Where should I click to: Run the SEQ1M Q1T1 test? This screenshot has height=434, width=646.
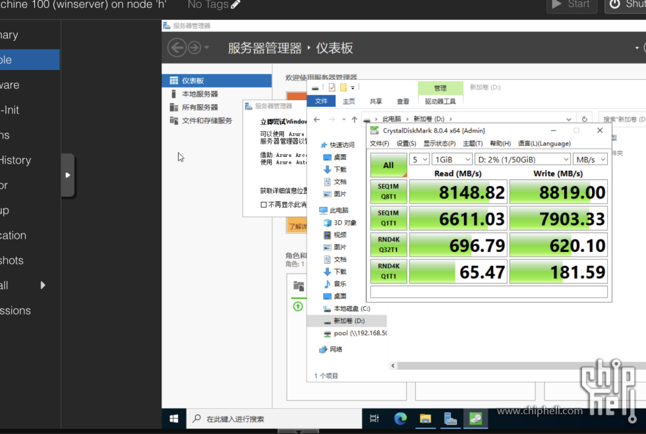(x=388, y=218)
